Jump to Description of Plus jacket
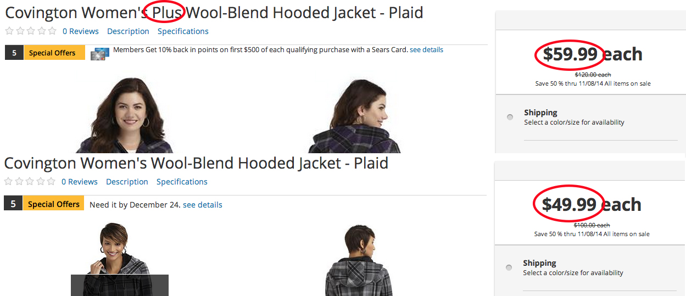The image size is (686, 296). (x=128, y=31)
